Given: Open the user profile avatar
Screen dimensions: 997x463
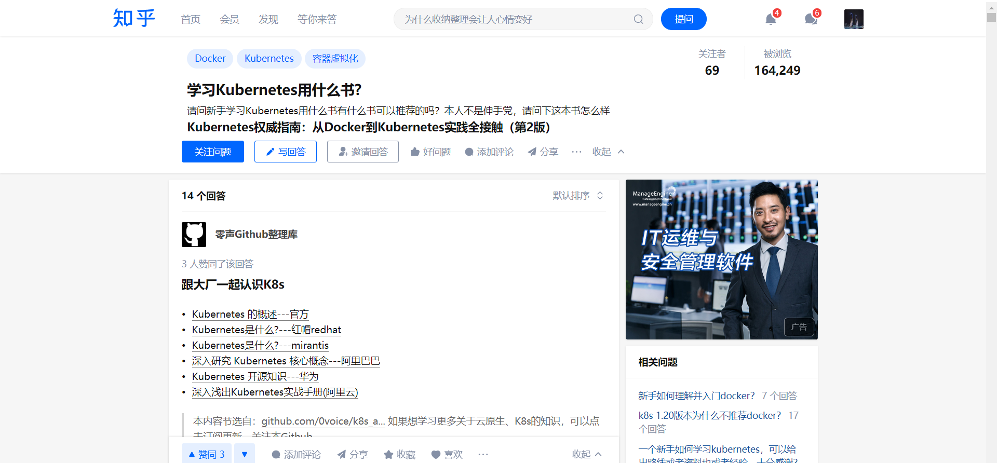Looking at the screenshot, I should click(854, 19).
